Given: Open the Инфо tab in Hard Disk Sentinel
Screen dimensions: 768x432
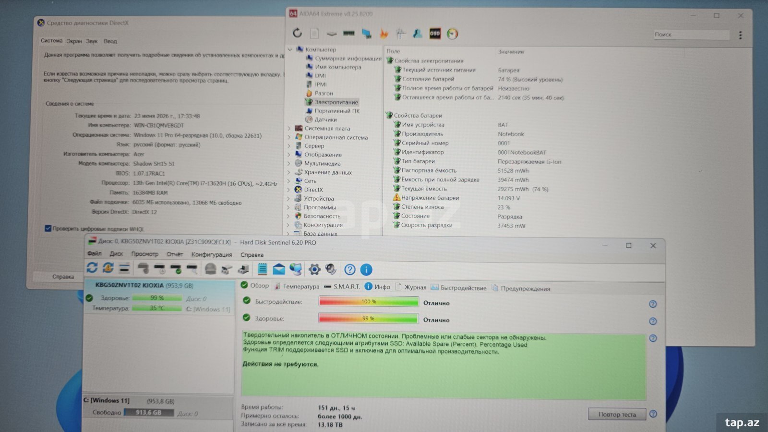Looking at the screenshot, I should [377, 287].
